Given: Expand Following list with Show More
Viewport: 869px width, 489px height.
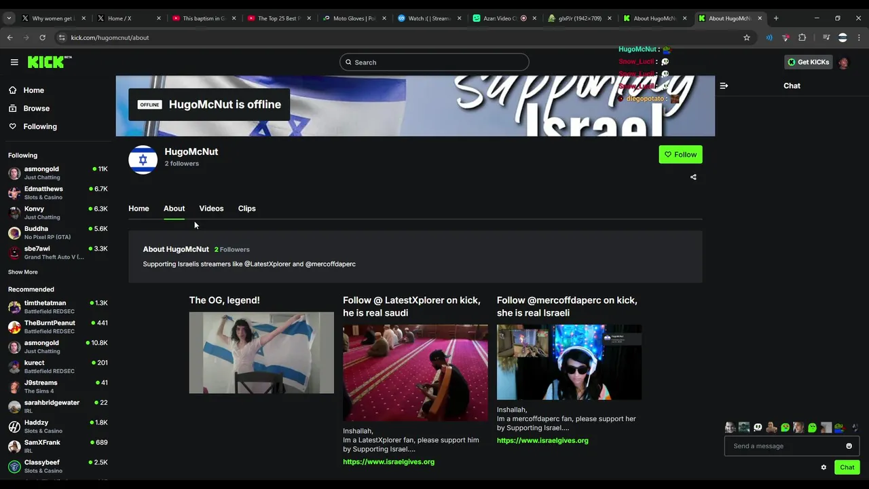Looking at the screenshot, I should point(23,272).
